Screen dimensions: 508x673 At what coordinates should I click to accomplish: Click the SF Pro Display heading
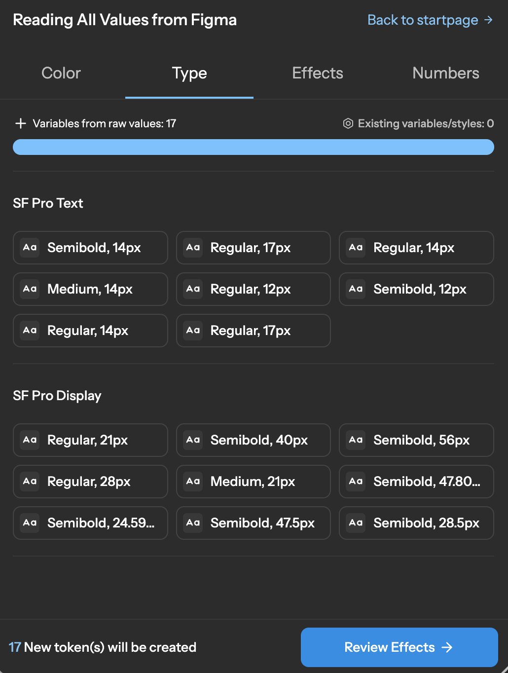[57, 396]
